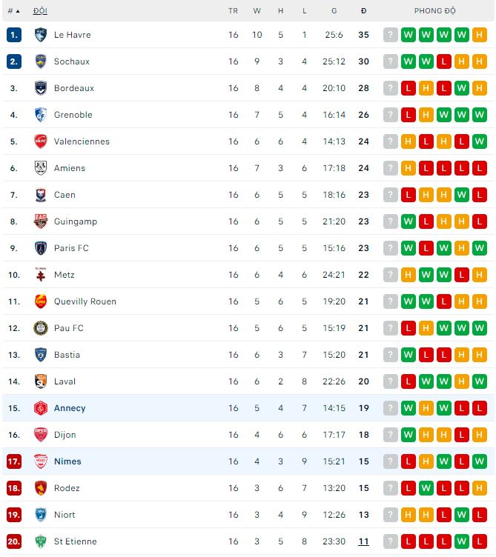Click the Bordeaux club crest
This screenshot has height=557, width=496.
click(41, 88)
